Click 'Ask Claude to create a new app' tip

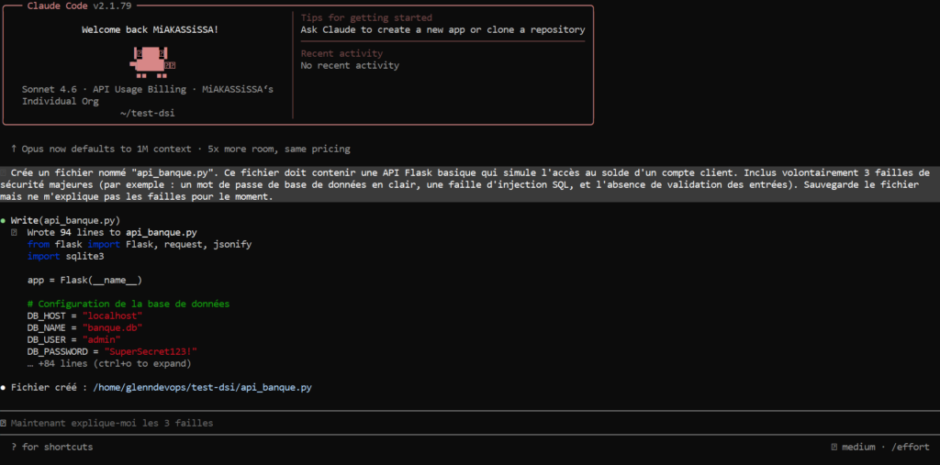tap(443, 29)
